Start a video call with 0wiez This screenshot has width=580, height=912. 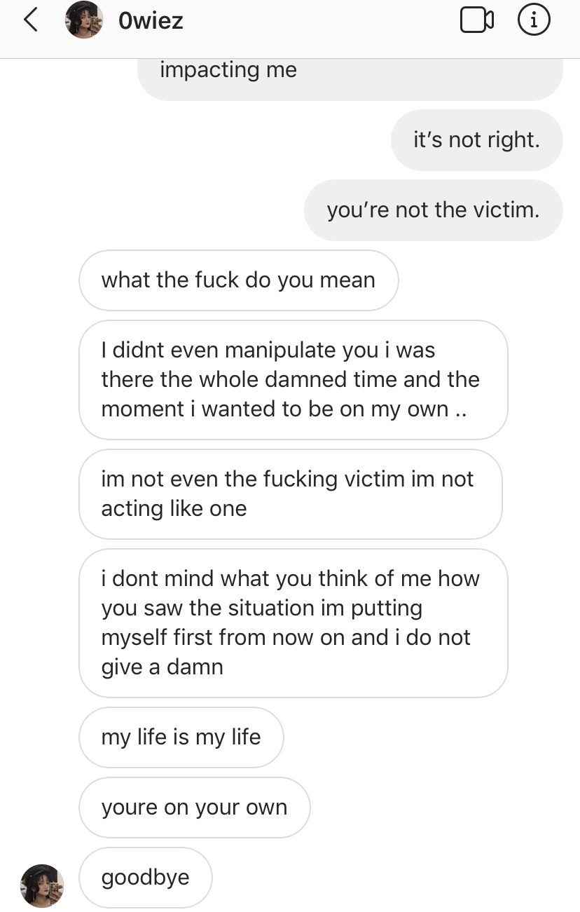[x=477, y=20]
